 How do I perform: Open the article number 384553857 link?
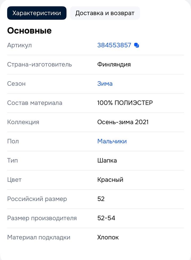114,45
